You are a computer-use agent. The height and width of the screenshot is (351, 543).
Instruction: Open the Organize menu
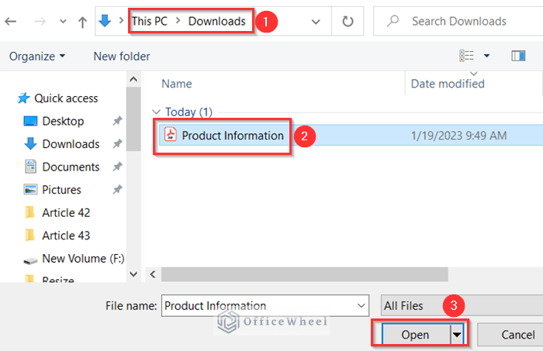[x=36, y=56]
